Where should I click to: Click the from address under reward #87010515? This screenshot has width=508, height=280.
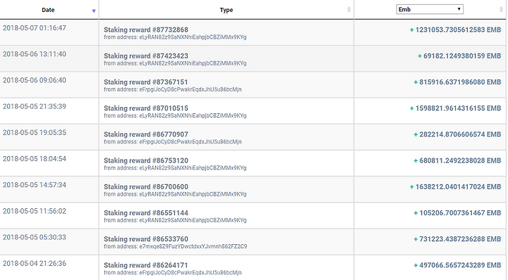click(175, 116)
